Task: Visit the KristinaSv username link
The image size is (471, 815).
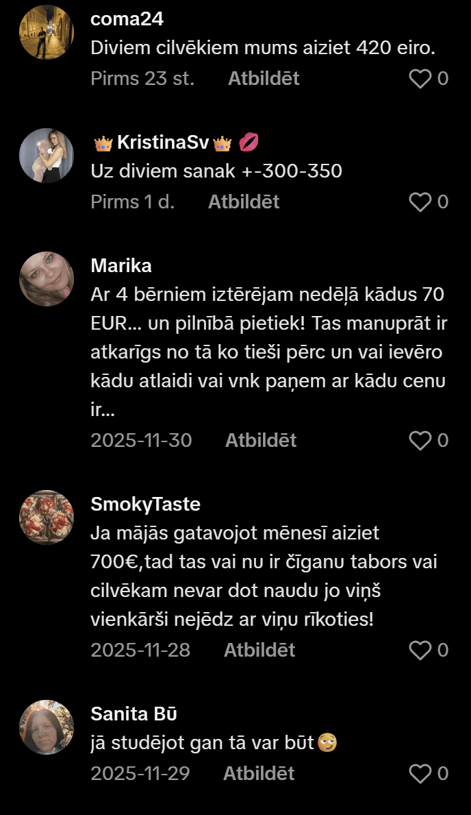Action: [x=163, y=143]
